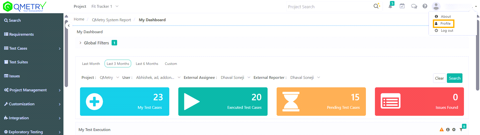Click the Issues Found count 0

pos(455,97)
